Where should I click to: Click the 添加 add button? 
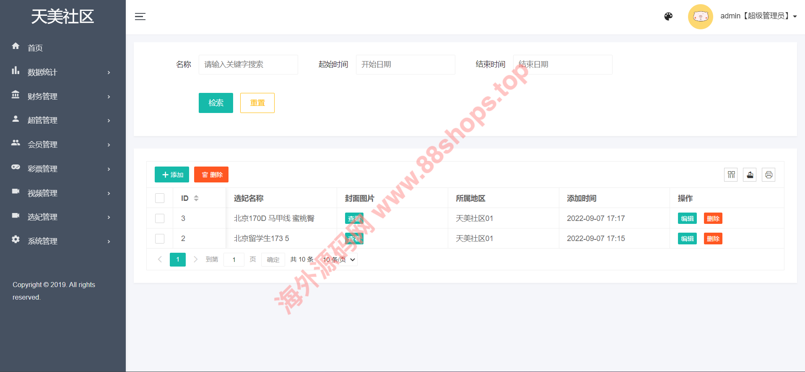(172, 174)
